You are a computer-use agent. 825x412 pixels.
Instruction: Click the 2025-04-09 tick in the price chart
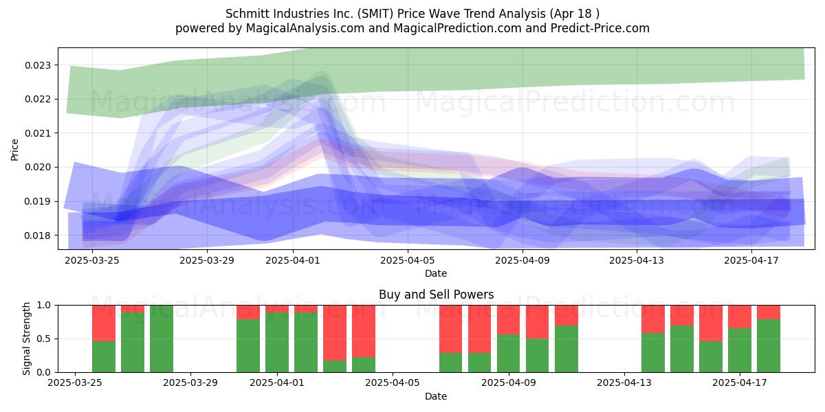(x=522, y=260)
